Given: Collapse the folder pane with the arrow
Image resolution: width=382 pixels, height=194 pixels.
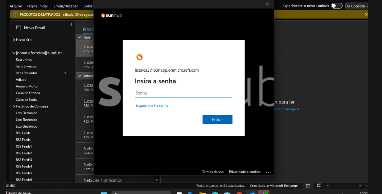Looking at the screenshot, I should pyautogui.click(x=71, y=24).
